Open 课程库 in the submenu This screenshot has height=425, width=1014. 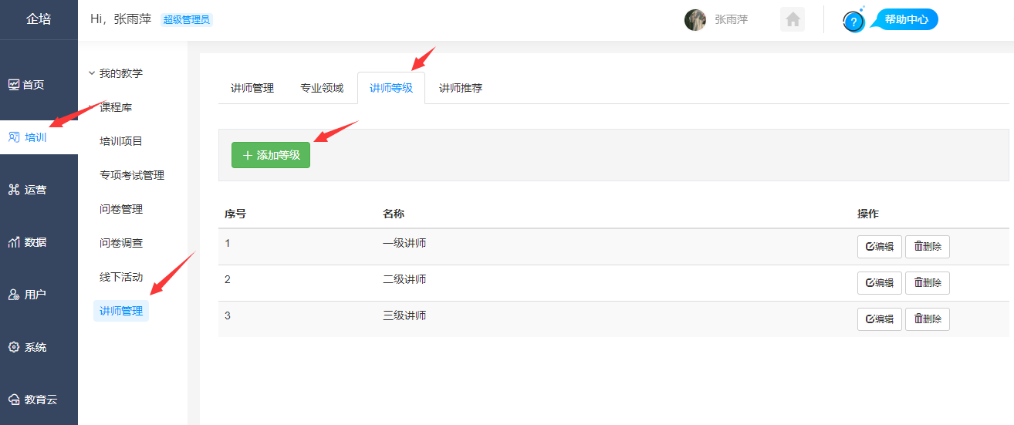[x=116, y=107]
